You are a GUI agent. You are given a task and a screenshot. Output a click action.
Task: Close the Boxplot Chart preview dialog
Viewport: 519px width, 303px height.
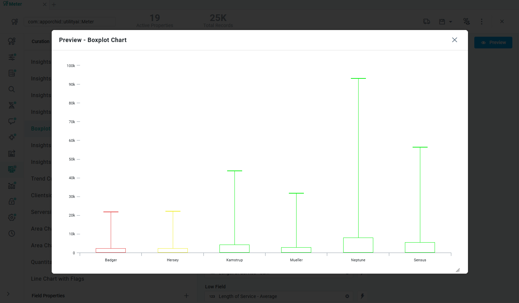click(454, 40)
